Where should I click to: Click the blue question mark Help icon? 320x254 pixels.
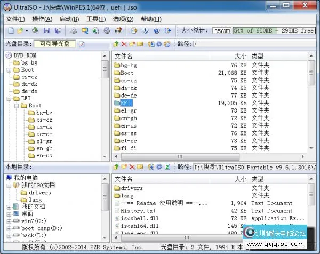[x=156, y=31]
